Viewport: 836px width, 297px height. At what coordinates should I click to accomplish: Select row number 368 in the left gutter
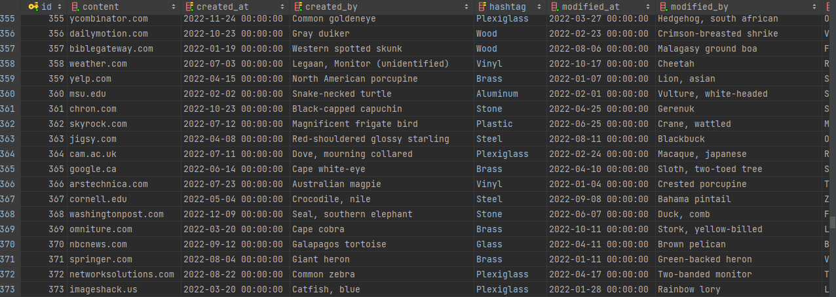pyautogui.click(x=9, y=214)
